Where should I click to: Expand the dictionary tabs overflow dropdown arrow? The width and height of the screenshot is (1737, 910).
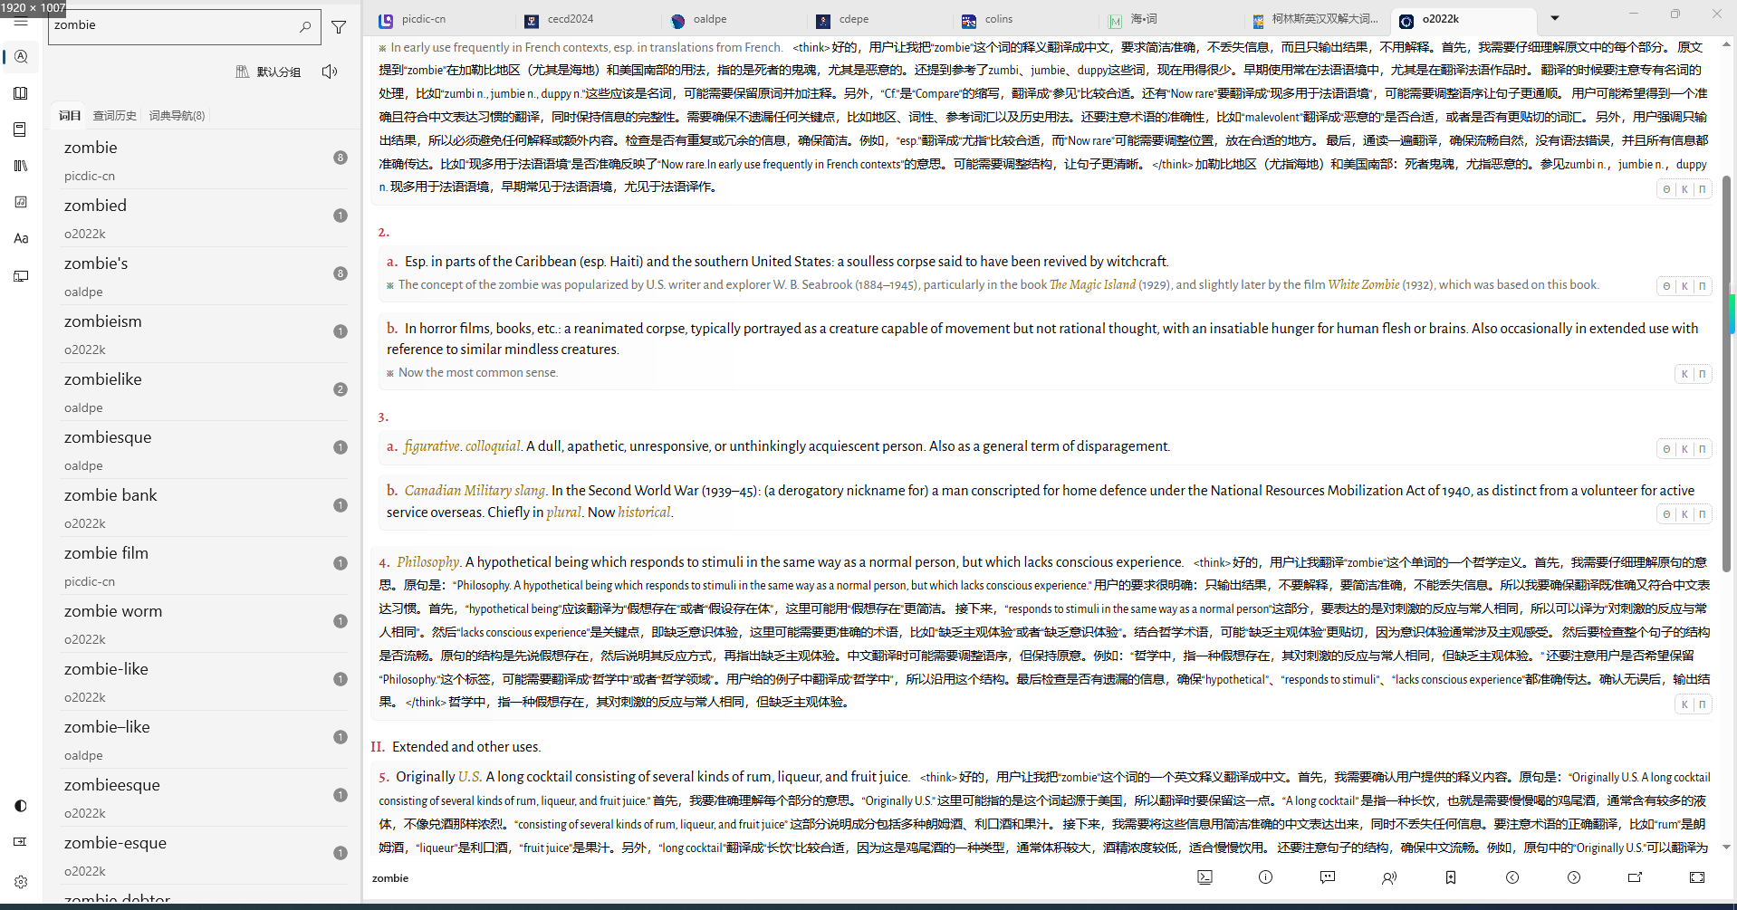(1555, 18)
